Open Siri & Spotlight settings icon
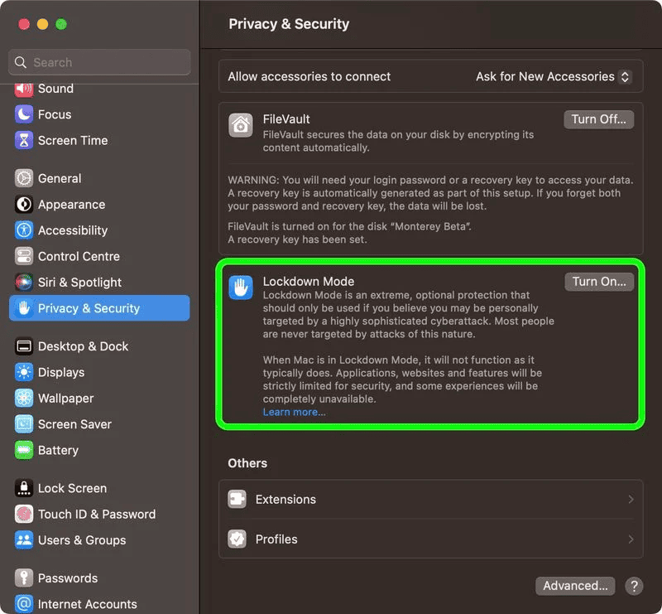Image resolution: width=662 pixels, height=614 pixels. (24, 283)
